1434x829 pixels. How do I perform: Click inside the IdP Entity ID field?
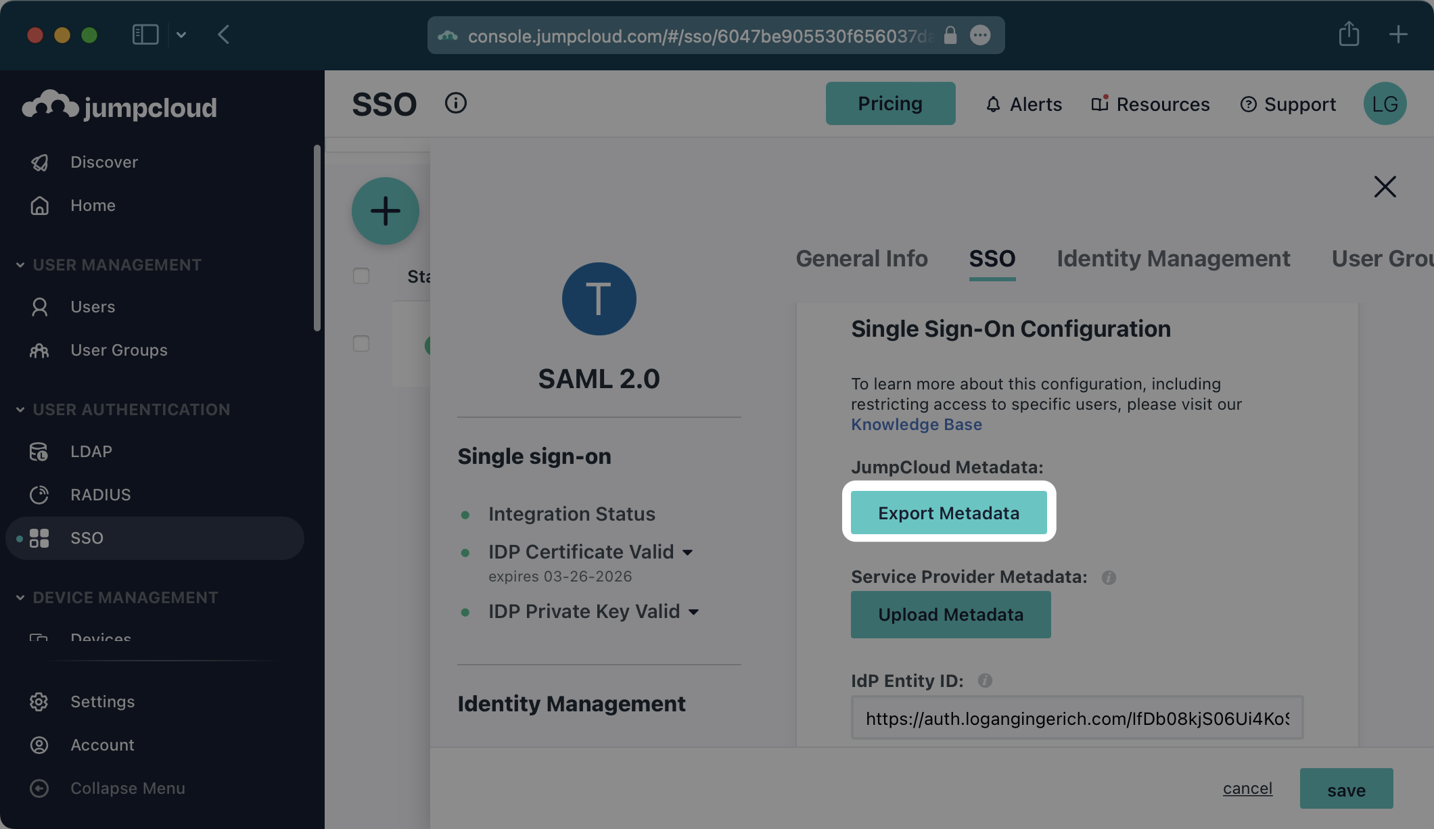[x=1077, y=717]
